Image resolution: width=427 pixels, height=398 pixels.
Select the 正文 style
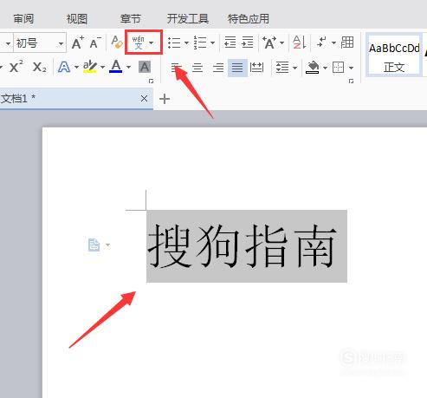coord(394,55)
